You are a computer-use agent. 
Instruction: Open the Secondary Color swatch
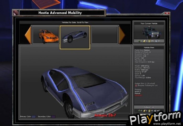(x=53, y=117)
